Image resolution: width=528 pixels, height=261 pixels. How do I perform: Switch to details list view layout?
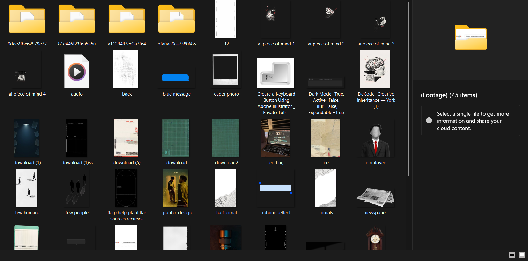tap(512, 255)
